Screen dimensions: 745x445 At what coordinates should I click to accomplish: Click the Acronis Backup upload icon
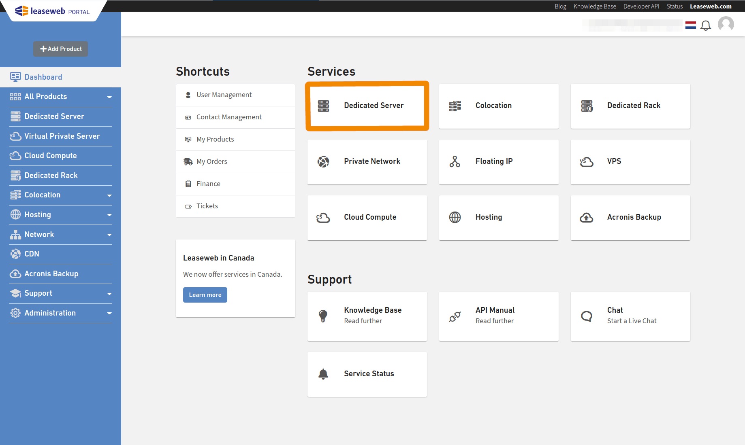point(586,217)
